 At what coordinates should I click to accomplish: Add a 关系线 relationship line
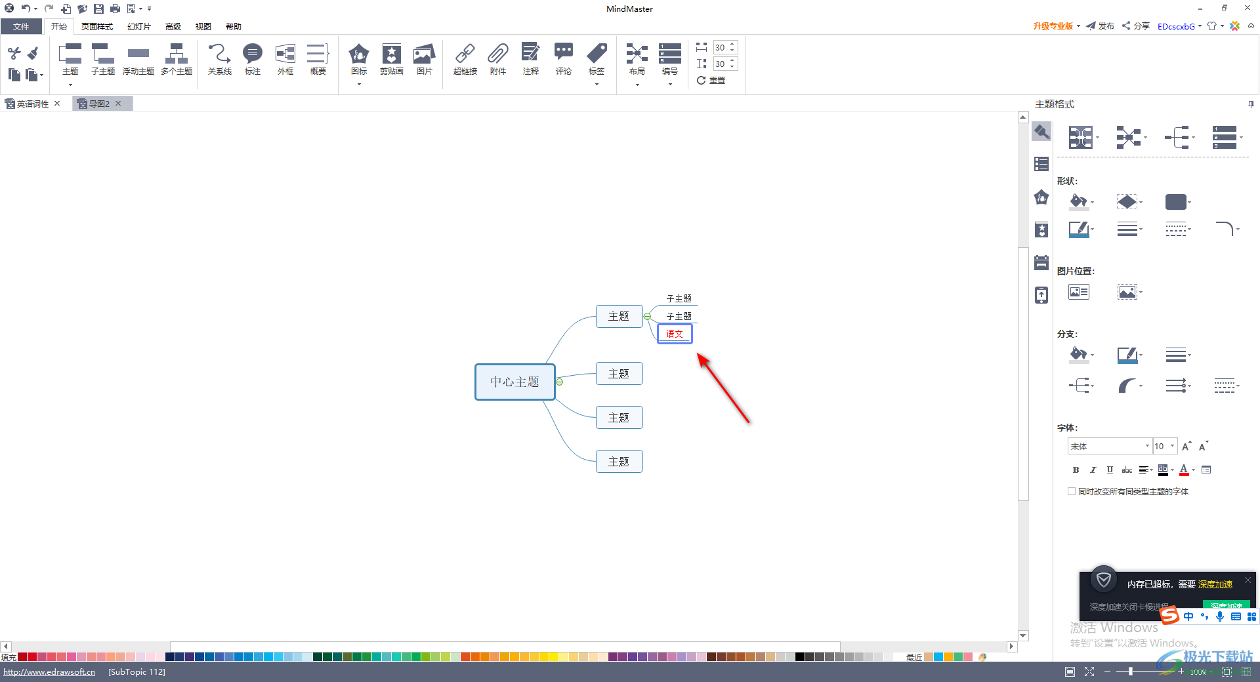tap(220, 59)
